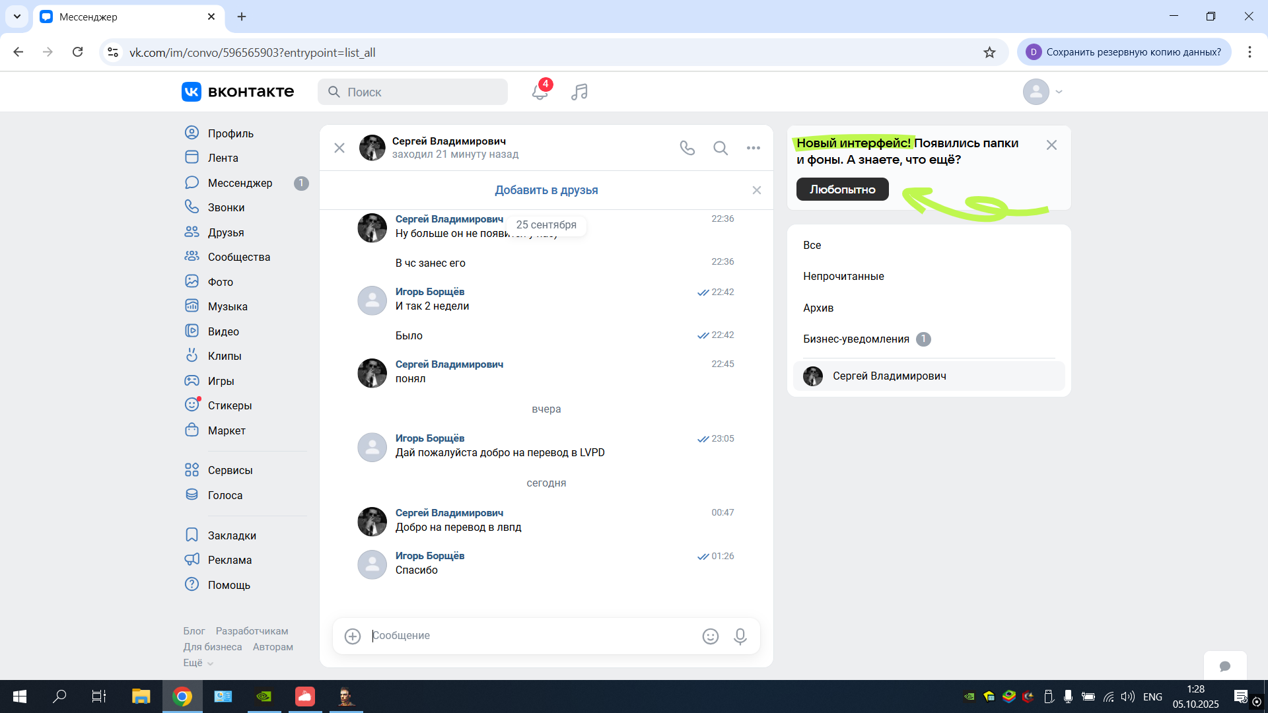This screenshot has width=1268, height=713.
Task: Start a call with Сергей Владимирович
Action: point(687,148)
